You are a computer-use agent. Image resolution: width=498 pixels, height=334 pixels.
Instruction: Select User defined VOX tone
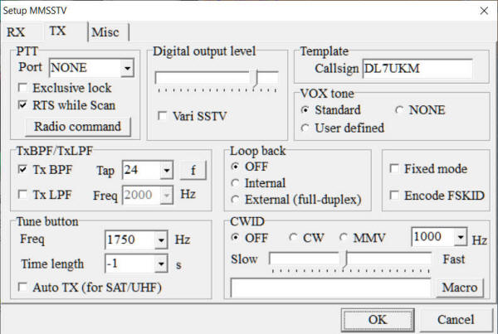305,128
